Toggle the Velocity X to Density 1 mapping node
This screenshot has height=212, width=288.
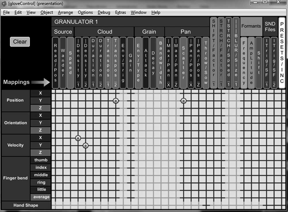click(78, 138)
